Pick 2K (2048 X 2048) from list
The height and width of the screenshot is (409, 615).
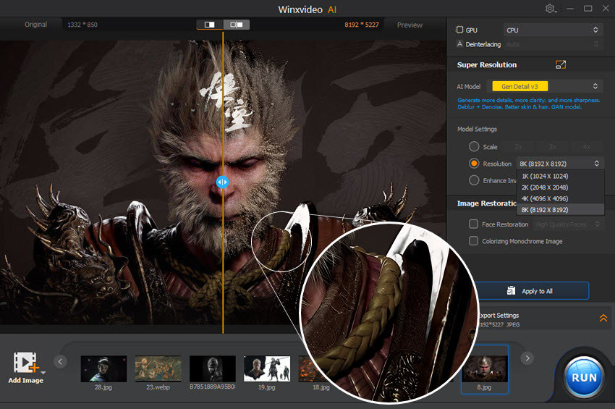pos(561,187)
